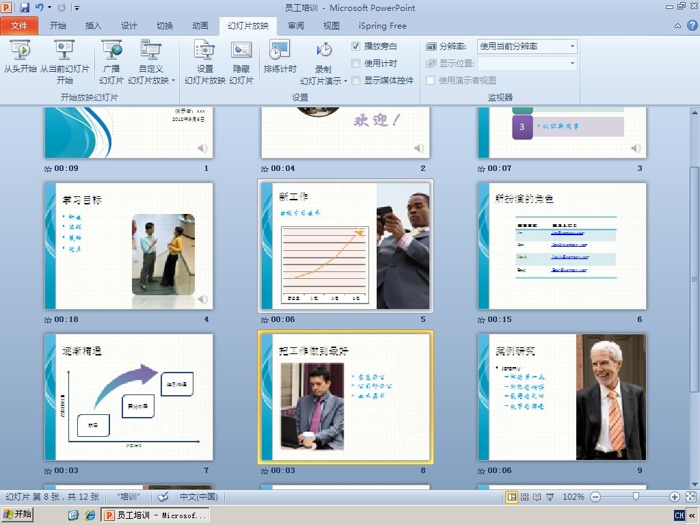
Task: Click the 员工培训 PowerPoint taskbar button
Action: pyautogui.click(x=156, y=515)
